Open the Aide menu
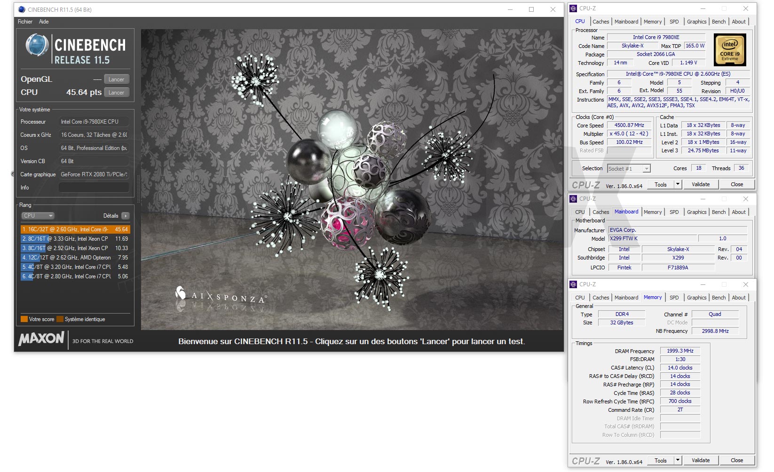 [x=44, y=22]
